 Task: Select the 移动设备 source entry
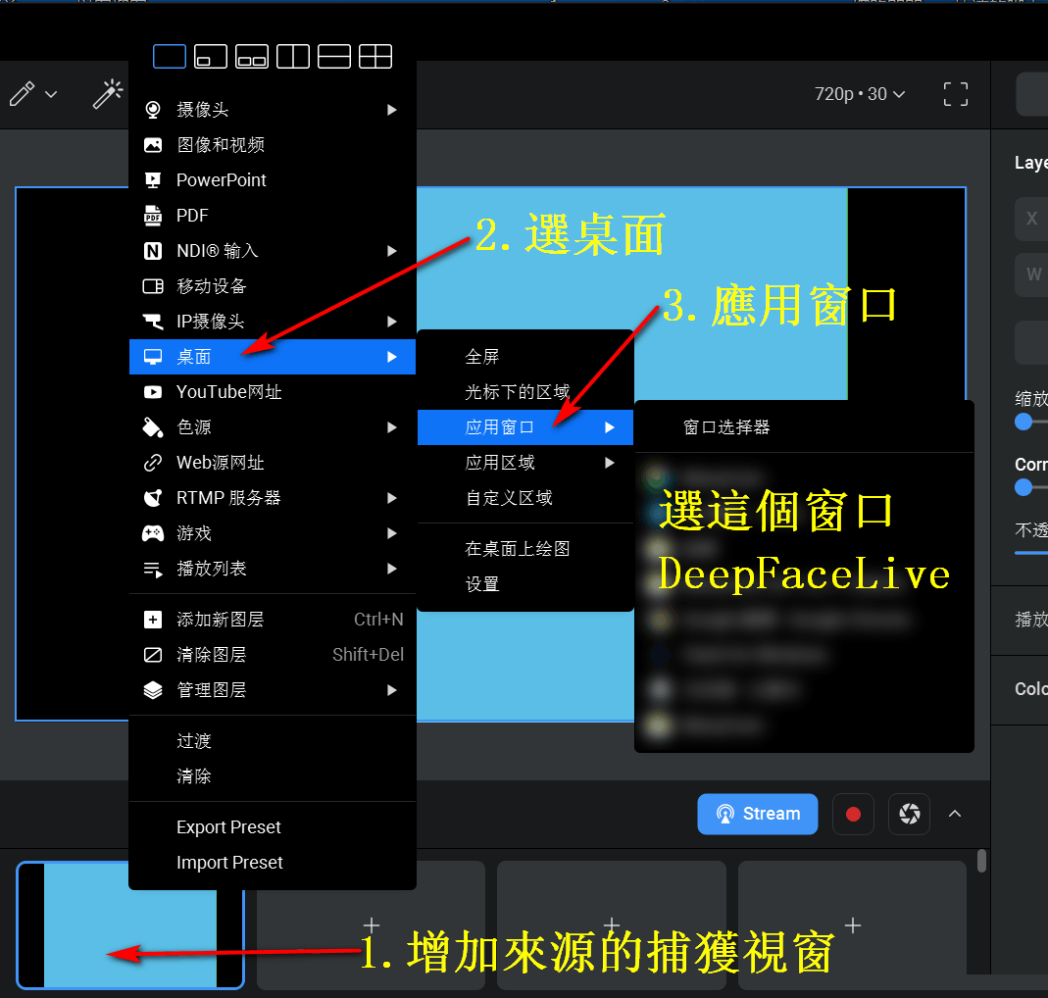pyautogui.click(x=272, y=286)
